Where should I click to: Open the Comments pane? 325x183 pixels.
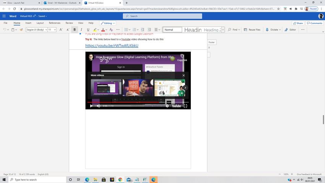point(314,23)
